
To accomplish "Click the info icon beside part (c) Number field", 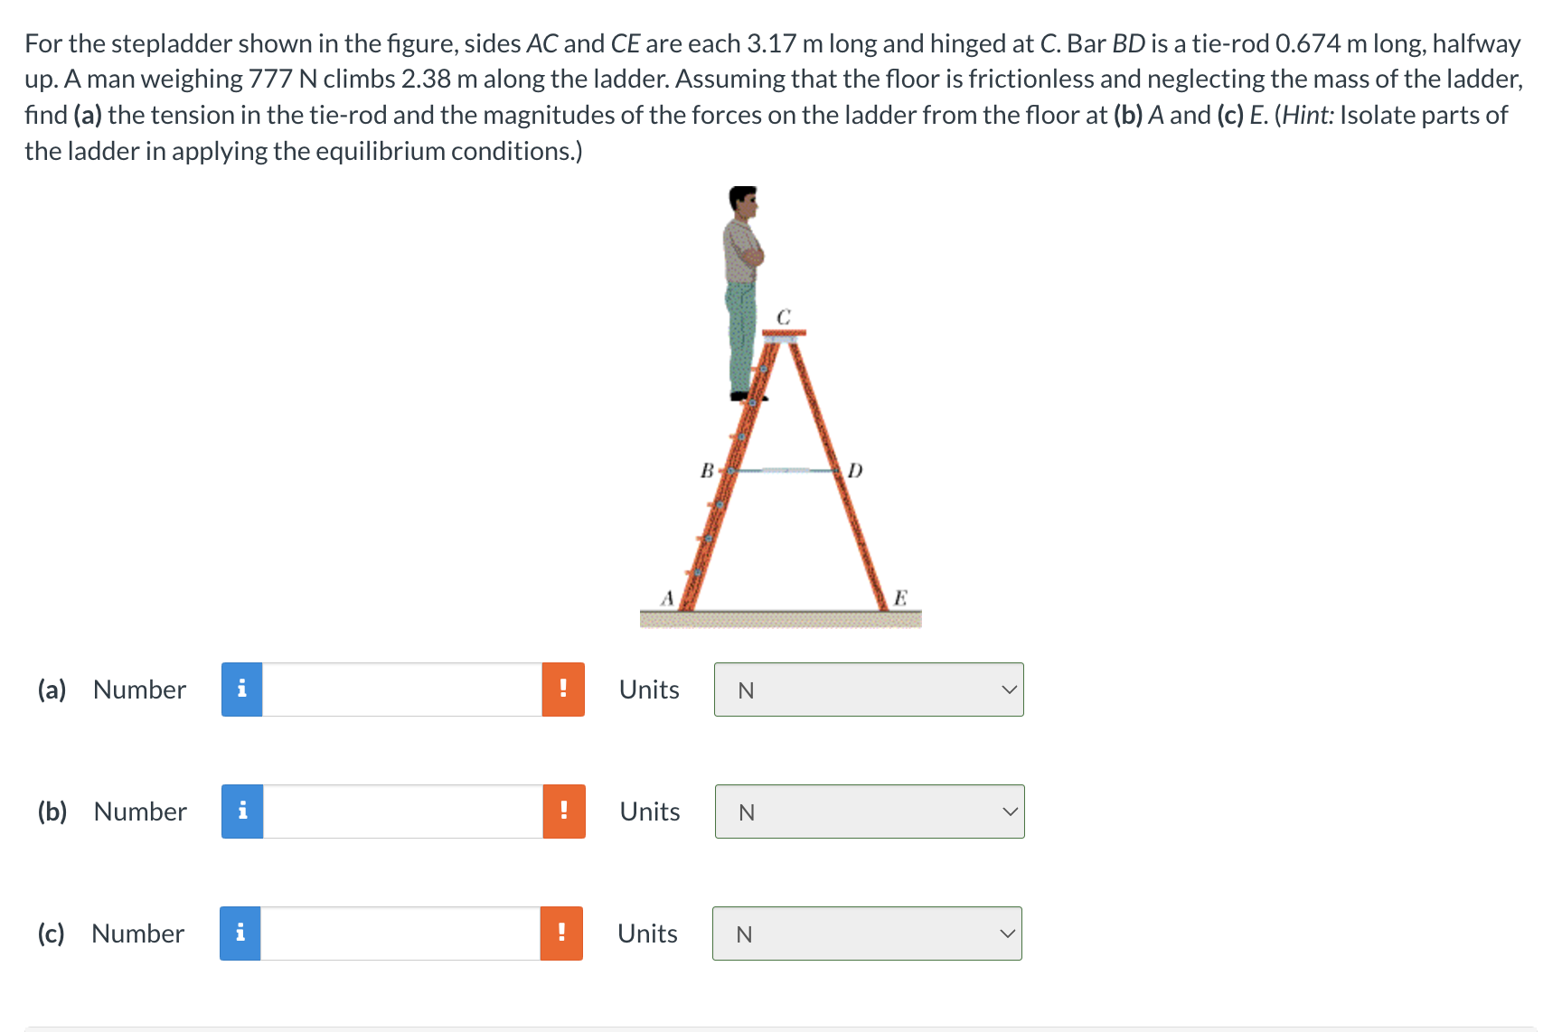I will 240,933.
